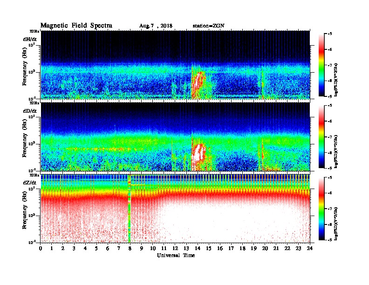Click the "12" hour tick label on the time axis
The height and width of the screenshot is (285, 369).
pos(175,249)
